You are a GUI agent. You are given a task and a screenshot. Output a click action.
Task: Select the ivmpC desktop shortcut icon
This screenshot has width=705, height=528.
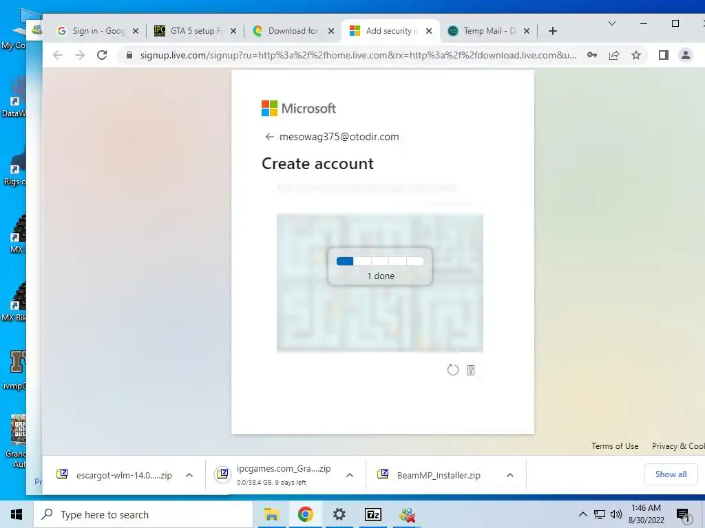(17, 369)
